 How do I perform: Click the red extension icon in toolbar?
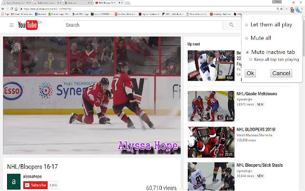tap(292, 9)
